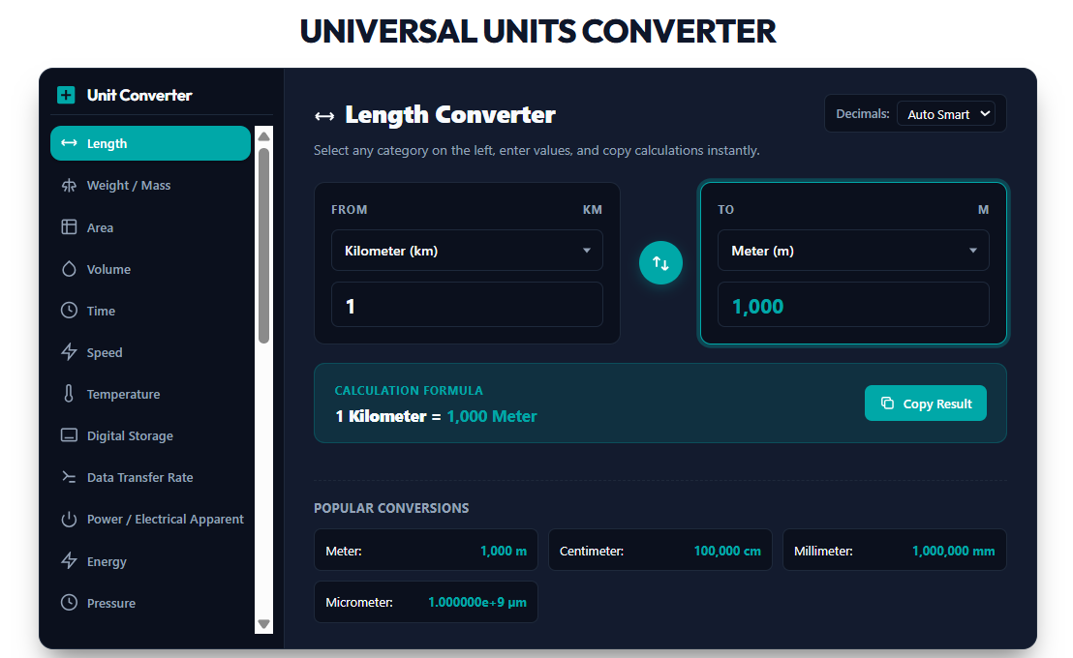Switch to the Energy category

click(x=150, y=561)
